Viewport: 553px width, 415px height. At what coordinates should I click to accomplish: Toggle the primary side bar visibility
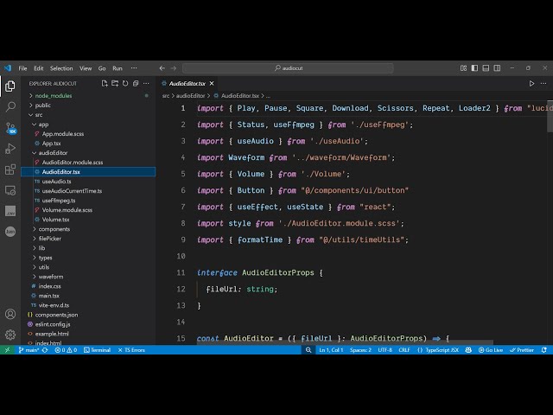[x=474, y=68]
